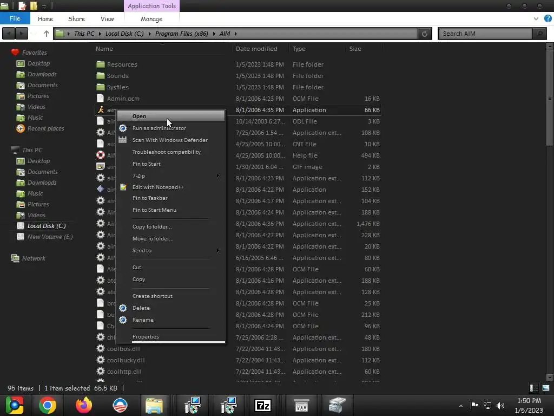Viewport: 554px width, 416px height.
Task: Select the coolhttp.dll file
Action: [x=124, y=372]
